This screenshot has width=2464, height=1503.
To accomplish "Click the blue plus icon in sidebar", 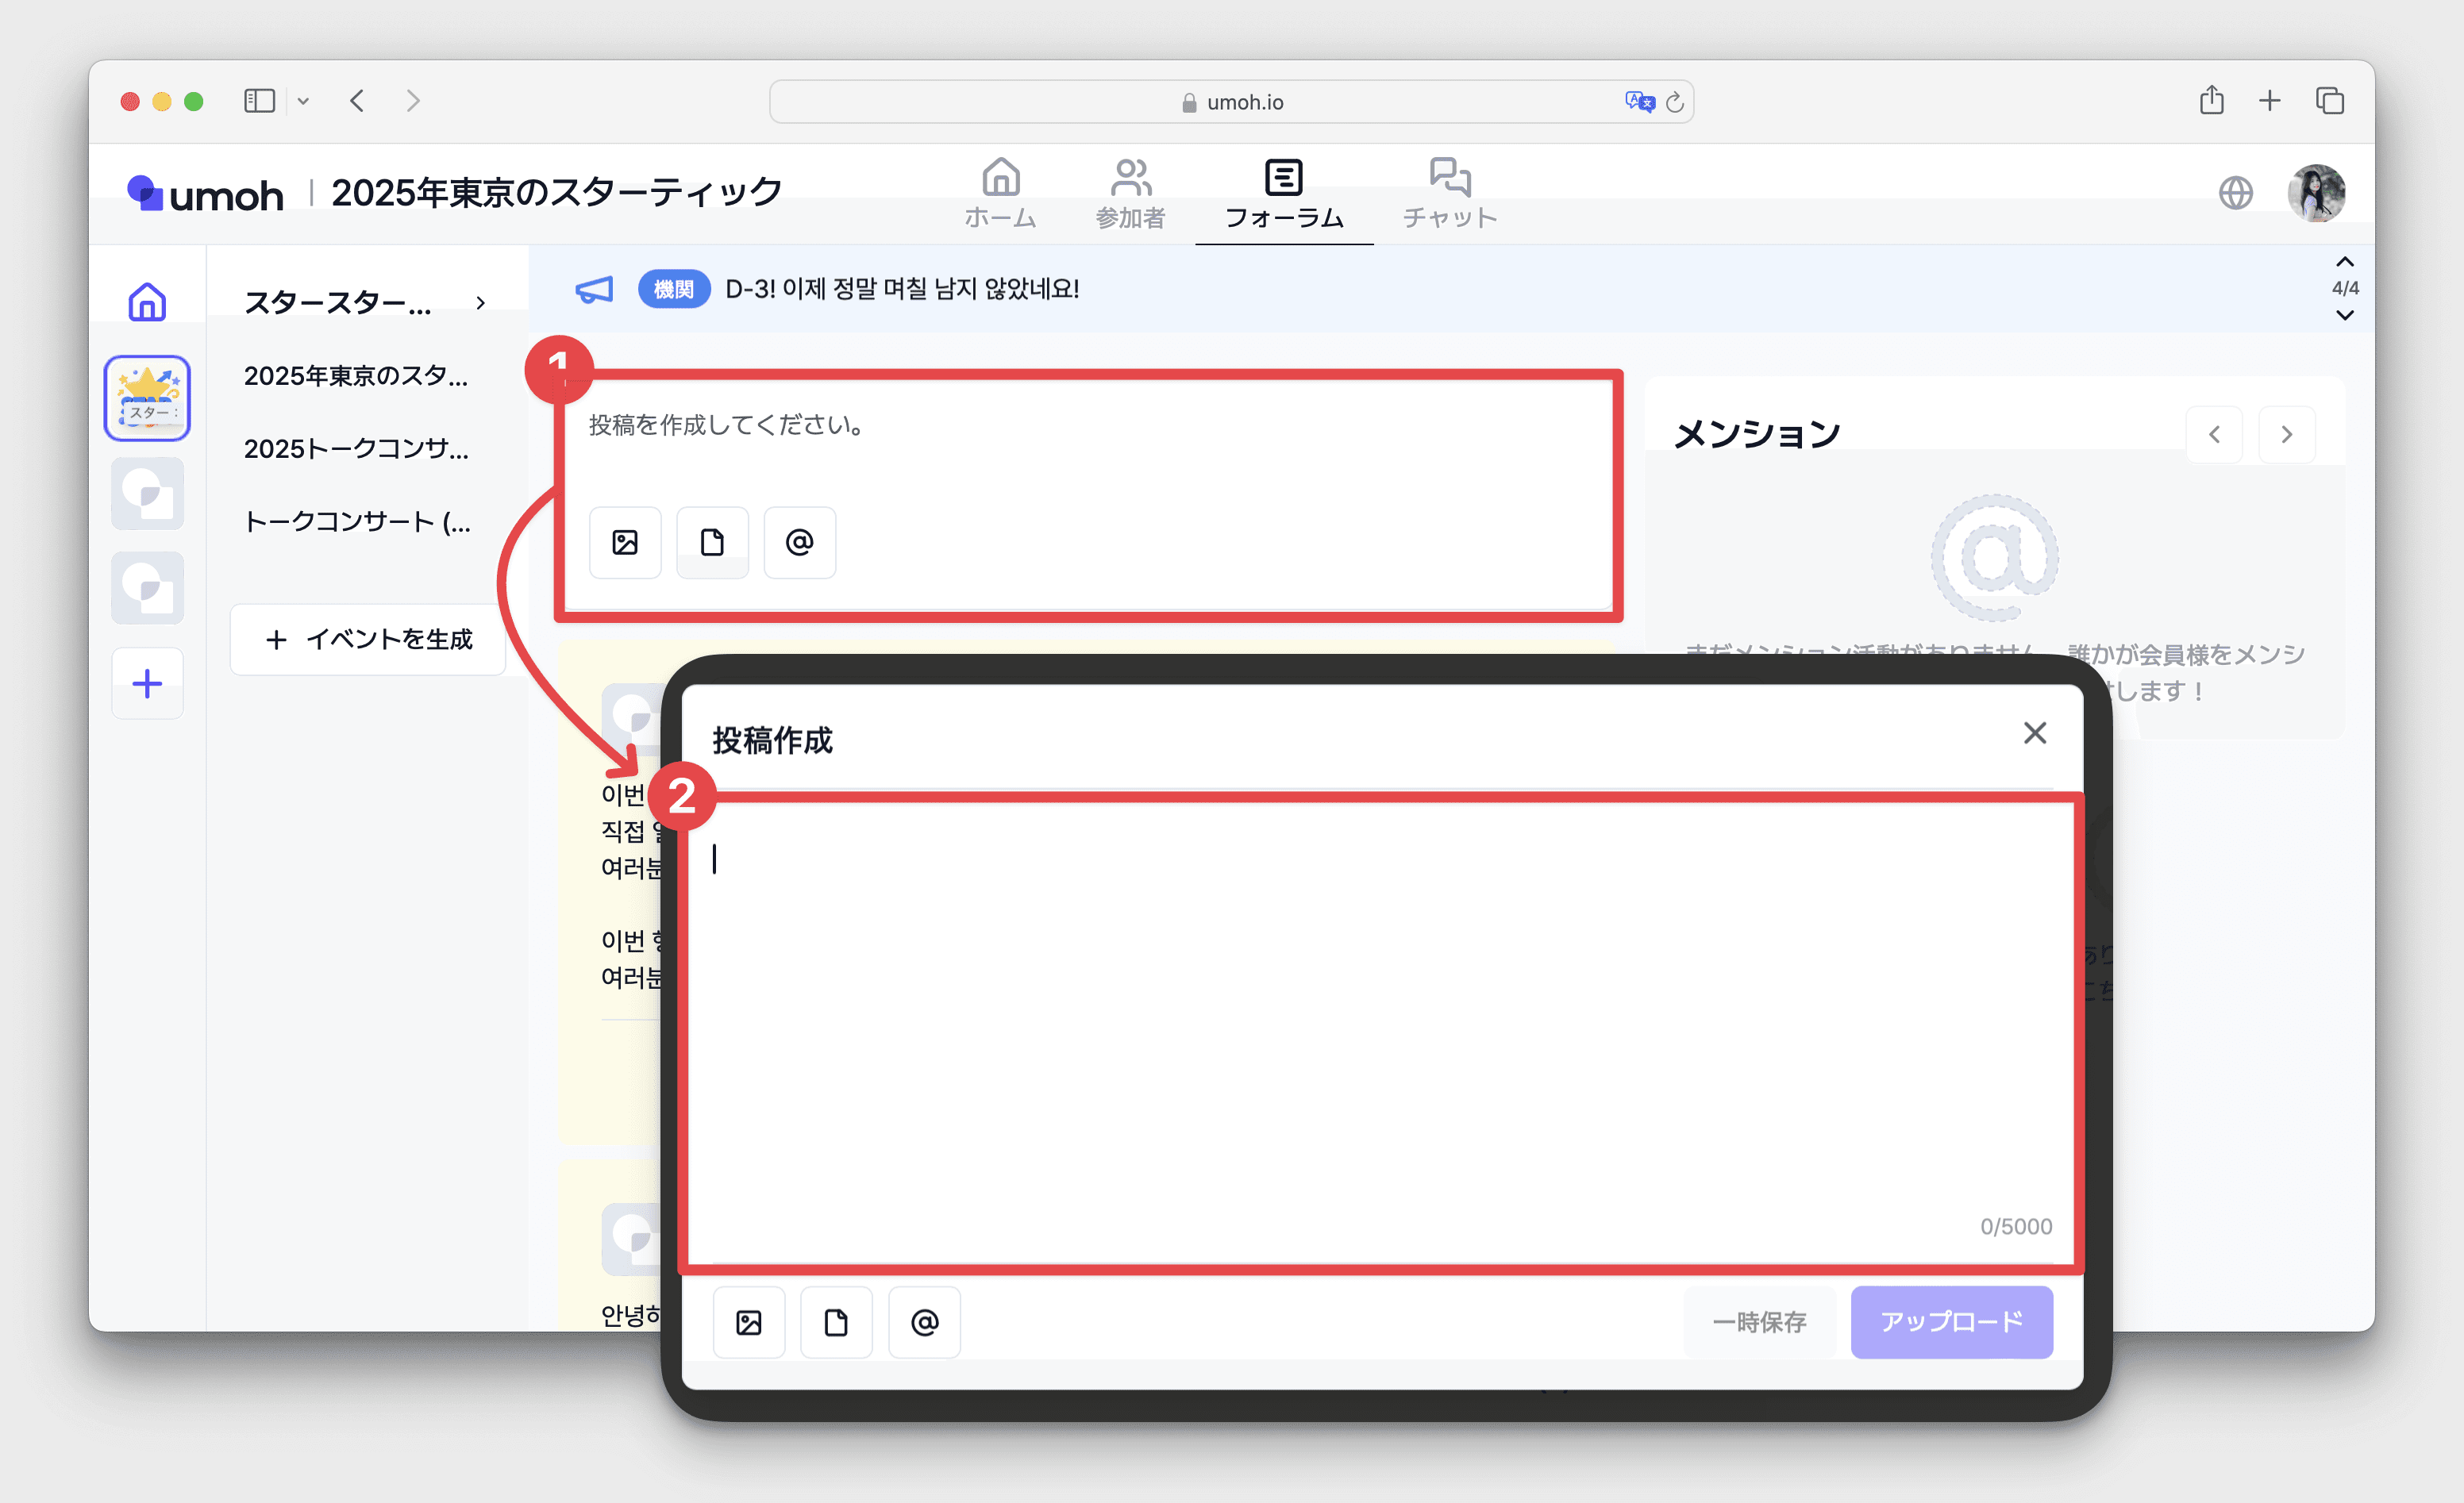I will point(147,684).
